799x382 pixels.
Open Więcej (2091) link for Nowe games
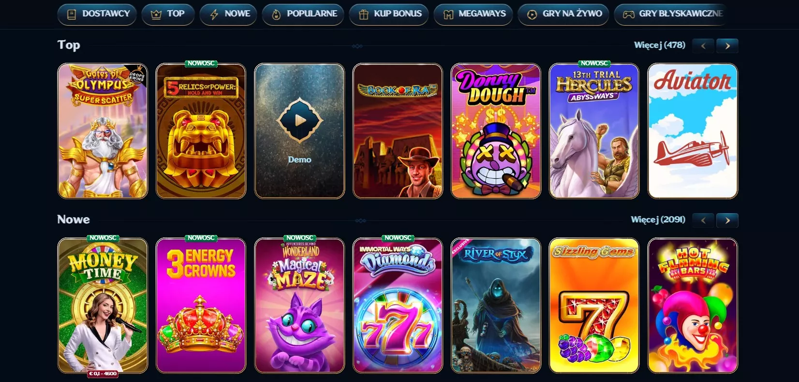[658, 220]
